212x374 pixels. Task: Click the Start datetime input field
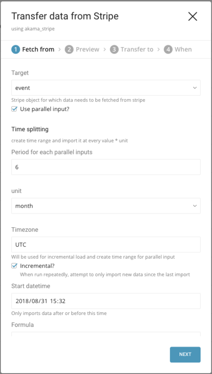pyautogui.click(x=106, y=301)
